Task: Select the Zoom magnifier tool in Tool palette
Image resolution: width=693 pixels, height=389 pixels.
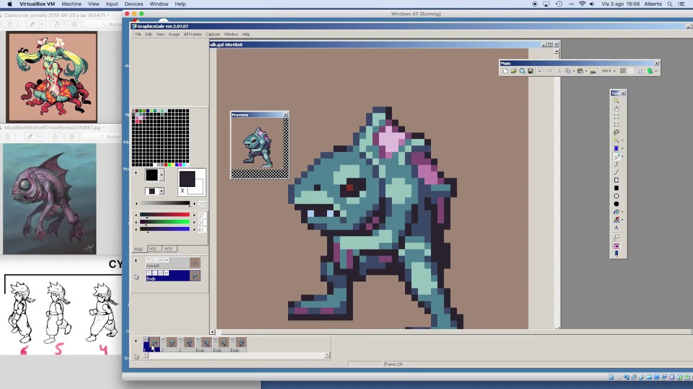Action: pyautogui.click(x=616, y=100)
